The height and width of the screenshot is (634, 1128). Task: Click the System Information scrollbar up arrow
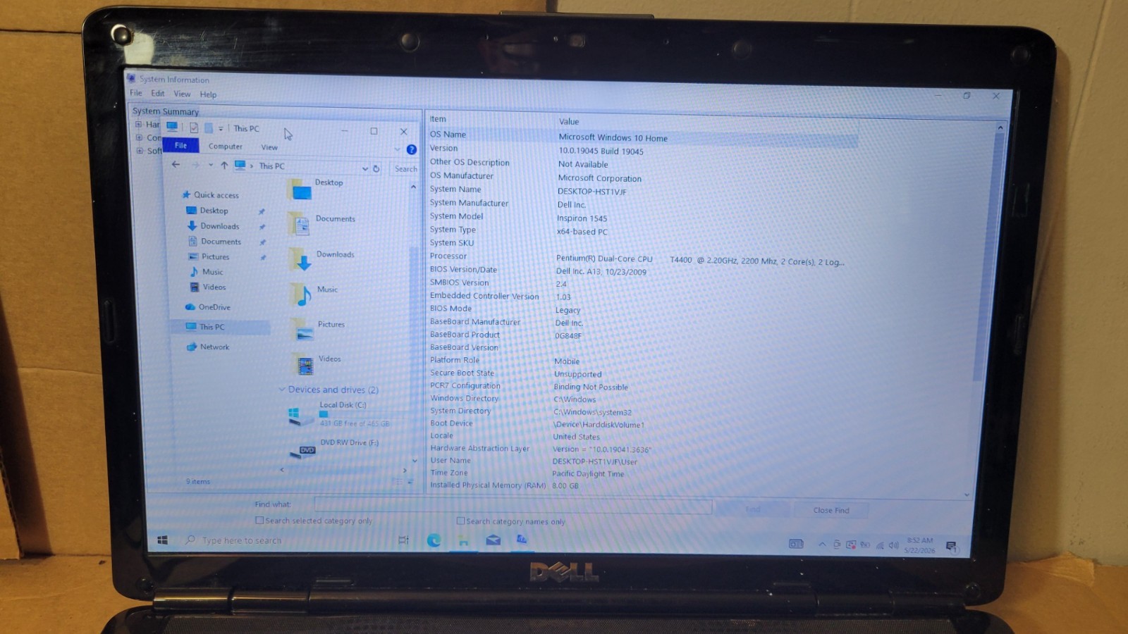pos(1000,128)
